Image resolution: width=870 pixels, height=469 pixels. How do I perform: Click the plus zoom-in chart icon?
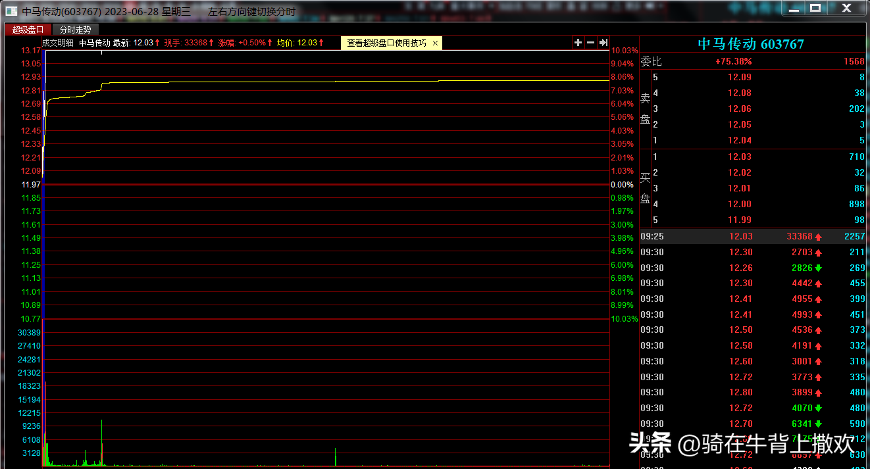pyautogui.click(x=578, y=43)
